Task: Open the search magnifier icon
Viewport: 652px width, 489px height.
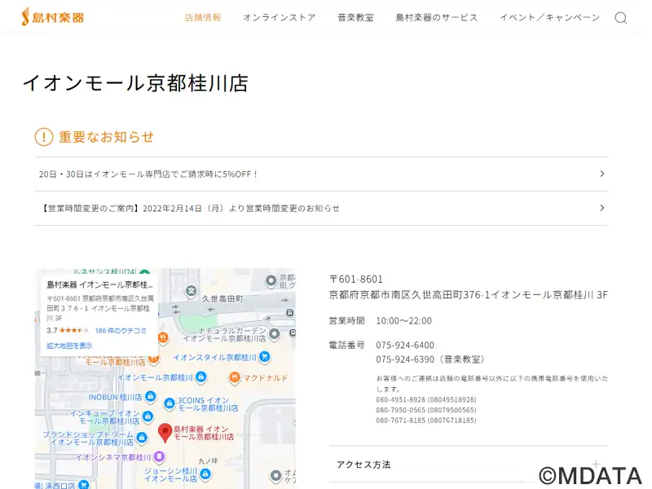Action: (x=620, y=18)
